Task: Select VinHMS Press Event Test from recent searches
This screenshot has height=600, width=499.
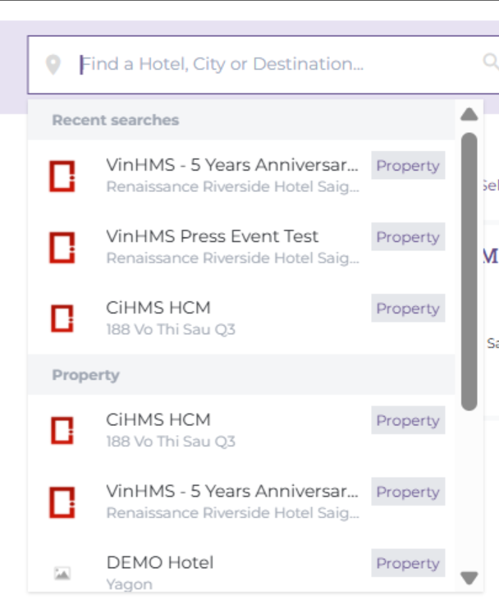Action: point(212,236)
